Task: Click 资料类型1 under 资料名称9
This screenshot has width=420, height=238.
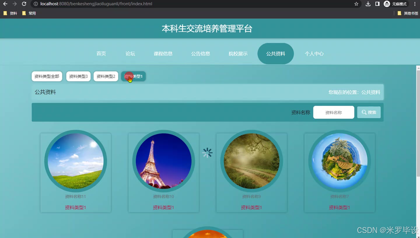Action: (x=252, y=208)
